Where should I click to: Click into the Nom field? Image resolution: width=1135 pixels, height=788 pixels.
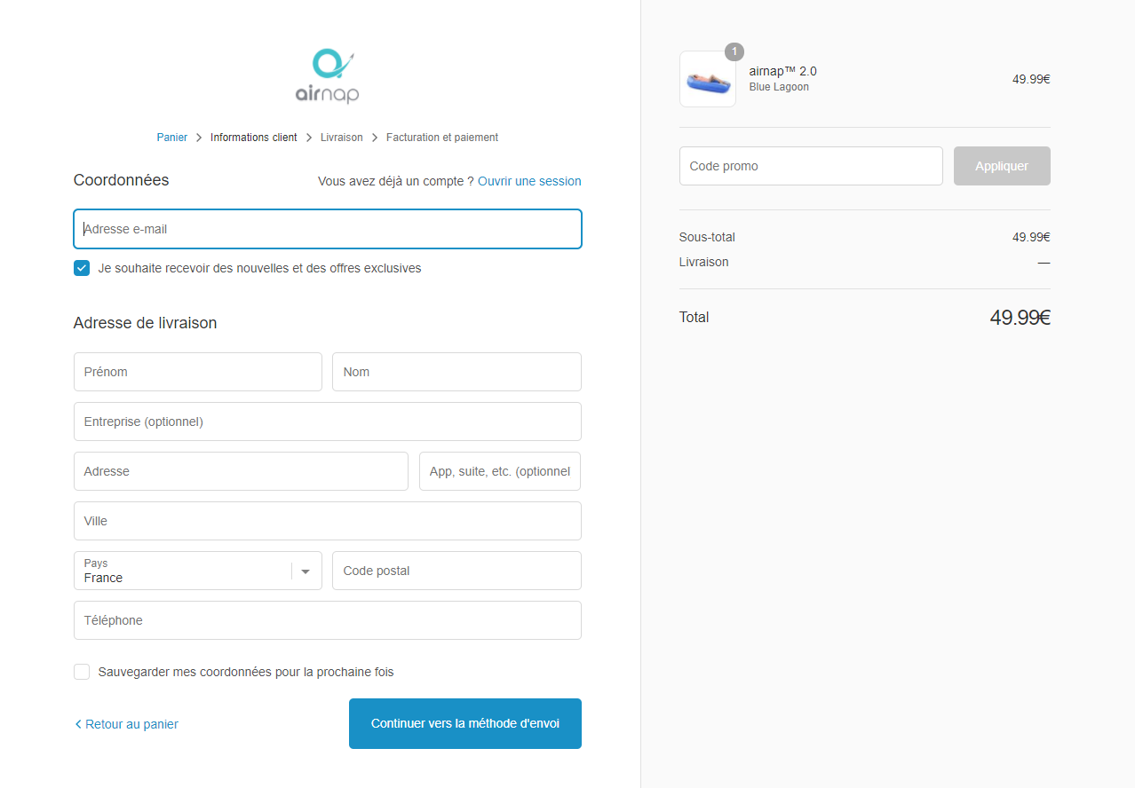pyautogui.click(x=456, y=372)
